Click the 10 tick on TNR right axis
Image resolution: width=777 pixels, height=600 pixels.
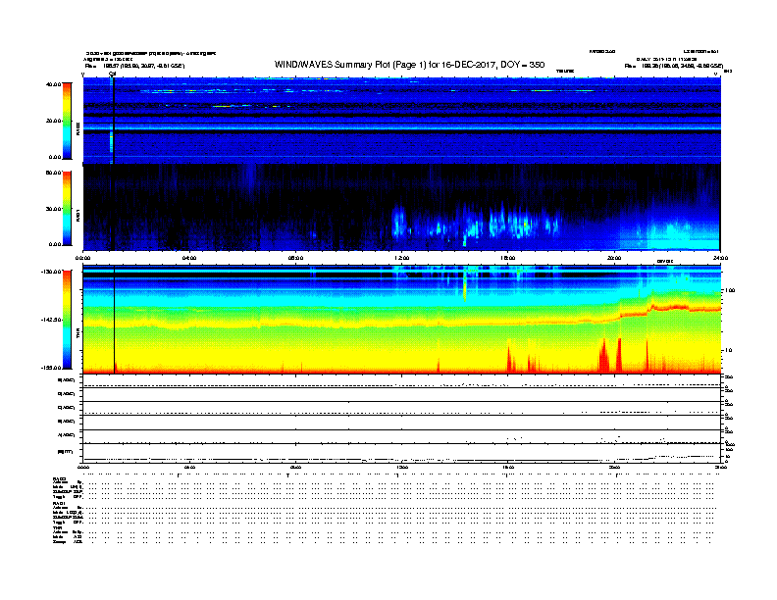click(728, 350)
